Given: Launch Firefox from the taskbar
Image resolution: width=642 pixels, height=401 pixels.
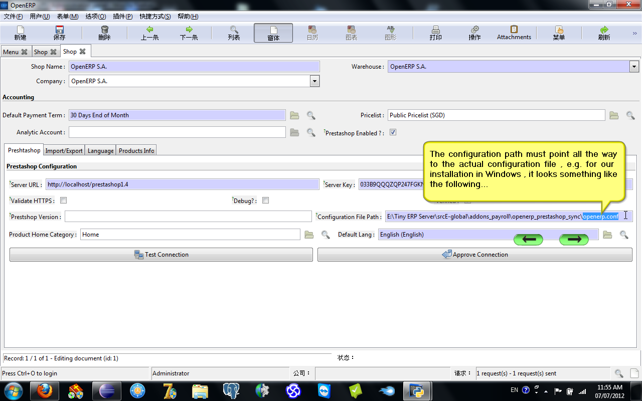Looking at the screenshot, I should pos(45,390).
